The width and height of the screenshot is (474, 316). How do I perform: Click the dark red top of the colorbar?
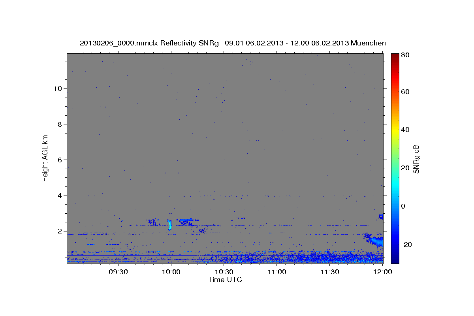pos(395,56)
